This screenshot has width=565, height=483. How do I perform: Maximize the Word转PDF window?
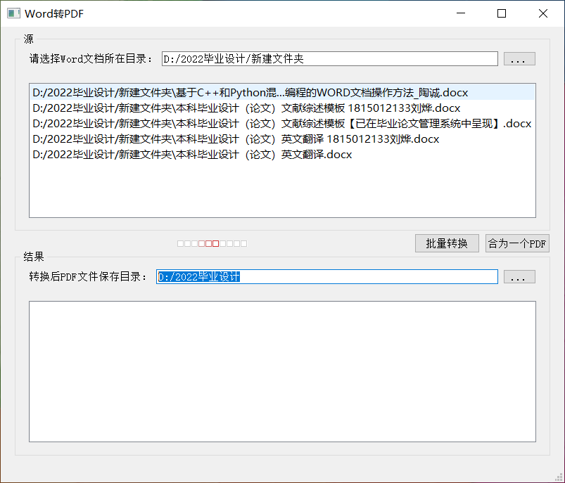click(x=502, y=13)
